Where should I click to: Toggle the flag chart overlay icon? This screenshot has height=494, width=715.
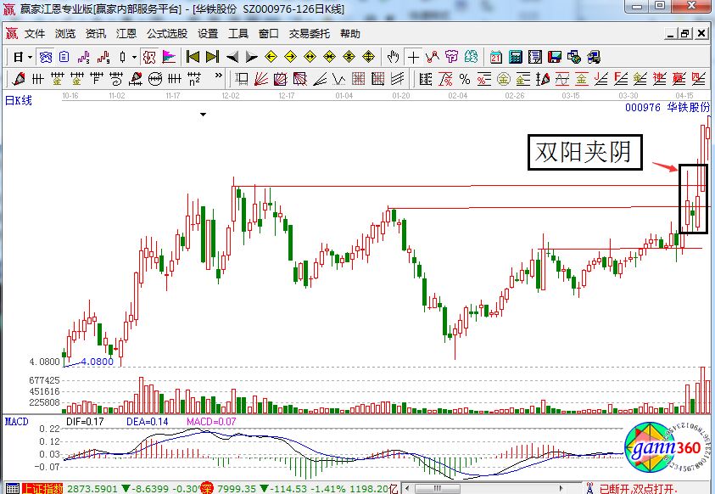(169, 57)
